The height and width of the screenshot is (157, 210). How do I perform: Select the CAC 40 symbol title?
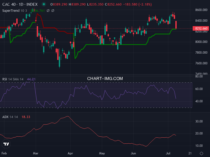point(20,4)
